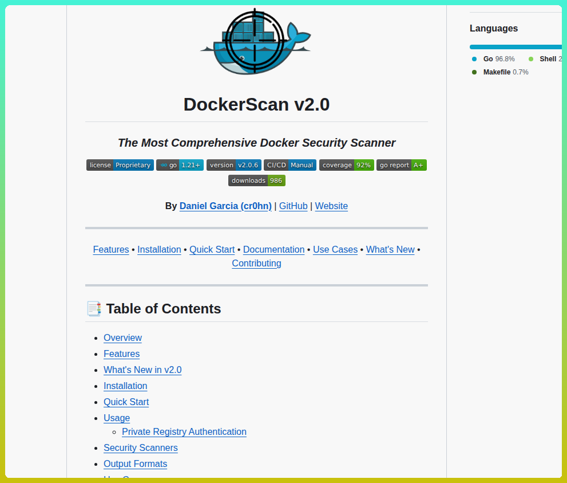Open What's New in v2.0 contents link
567x483 pixels.
[x=142, y=370]
